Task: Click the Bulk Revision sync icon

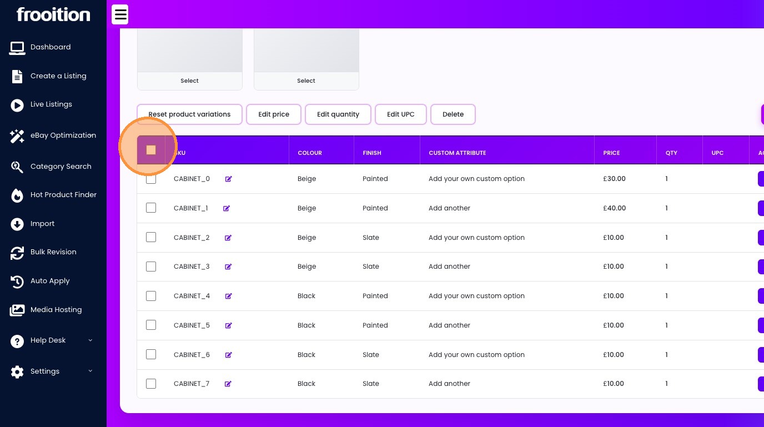Action: (x=17, y=253)
